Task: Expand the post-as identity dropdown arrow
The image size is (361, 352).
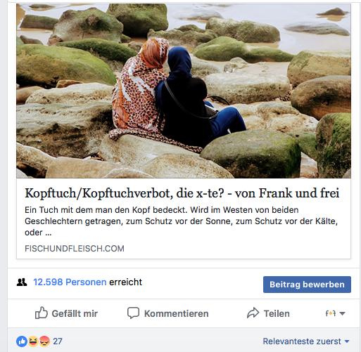Action: point(342,313)
